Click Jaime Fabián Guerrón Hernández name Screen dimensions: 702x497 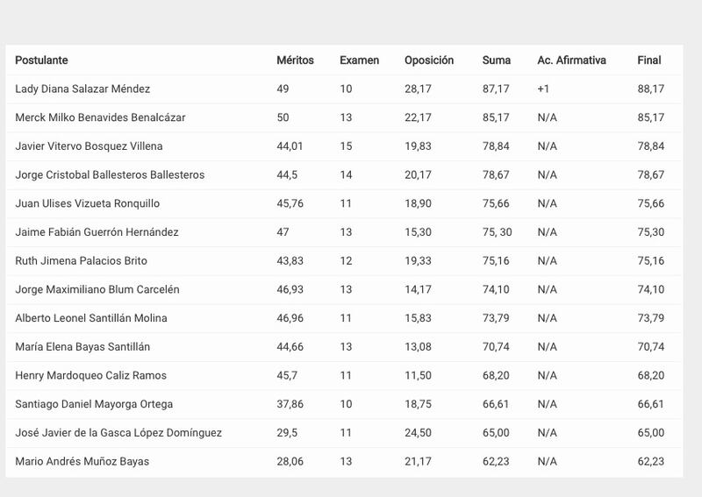[x=97, y=231]
